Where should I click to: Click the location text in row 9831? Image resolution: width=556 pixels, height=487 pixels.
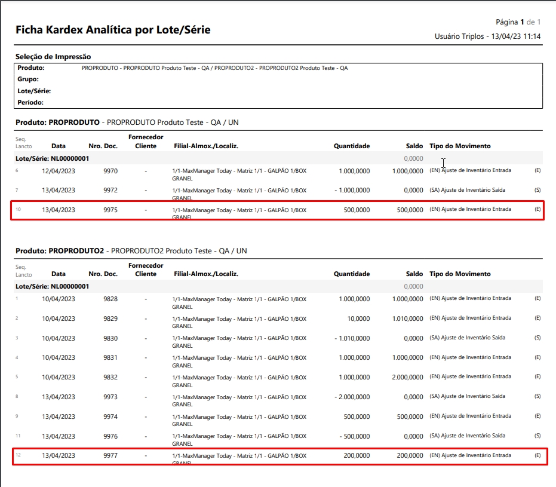tap(239, 362)
